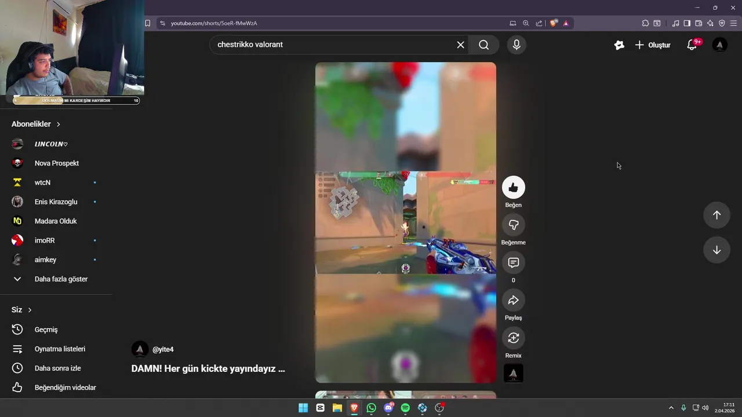Screen dimensions: 742x417
Task: Open the browser hamburger menu
Action: [733, 23]
